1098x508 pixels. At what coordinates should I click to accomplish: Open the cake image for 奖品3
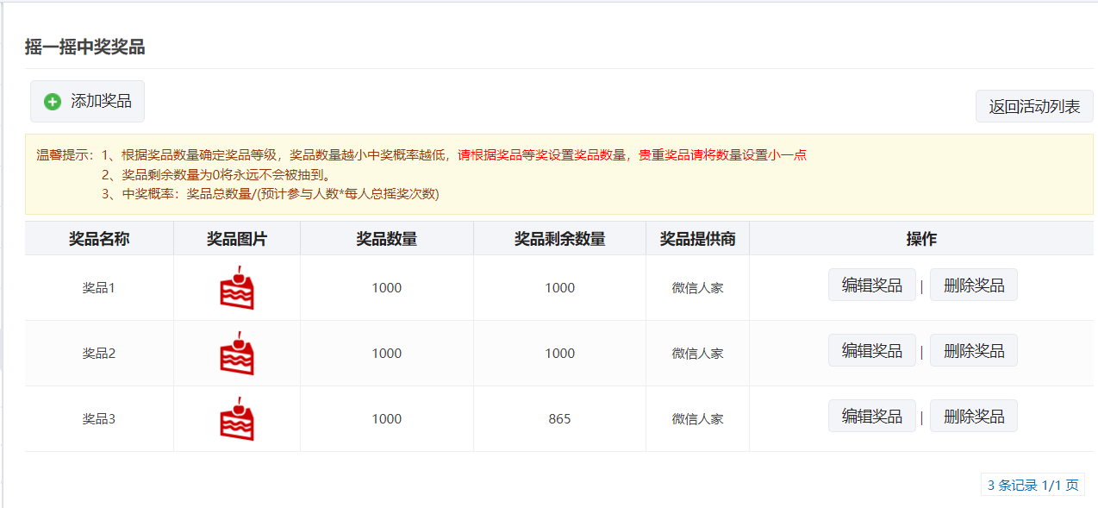tap(237, 418)
